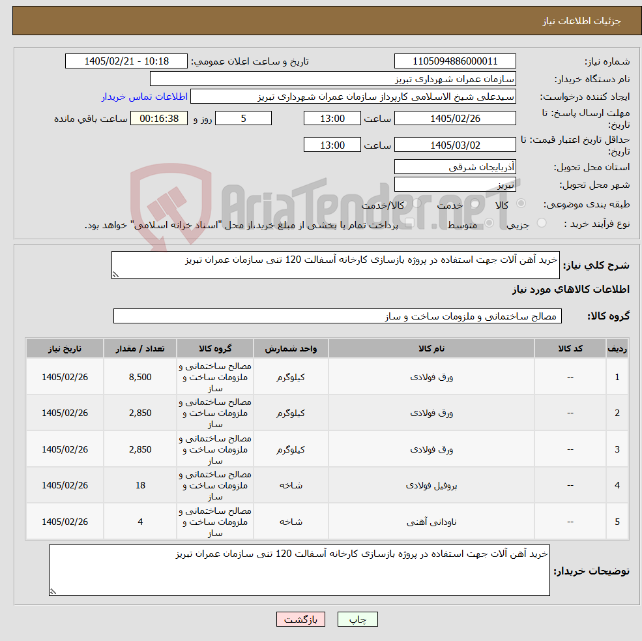Click the remaining days field showing 5
This screenshot has height=641, width=642.
point(243,119)
